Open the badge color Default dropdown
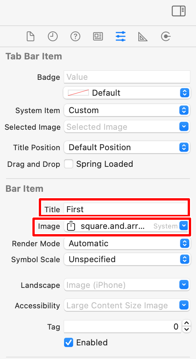Image resolution: width=196 pixels, height=359 pixels. pos(127,93)
